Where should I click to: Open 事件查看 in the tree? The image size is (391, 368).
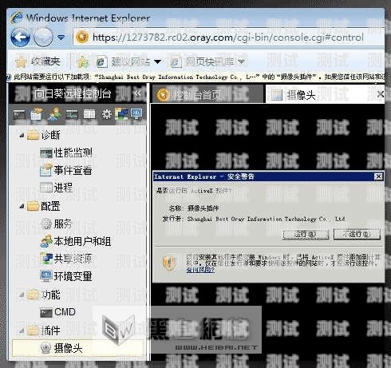pyautogui.click(x=66, y=170)
